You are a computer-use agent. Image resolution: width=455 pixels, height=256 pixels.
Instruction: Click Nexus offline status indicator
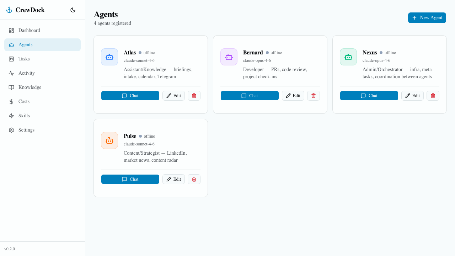[x=388, y=53]
